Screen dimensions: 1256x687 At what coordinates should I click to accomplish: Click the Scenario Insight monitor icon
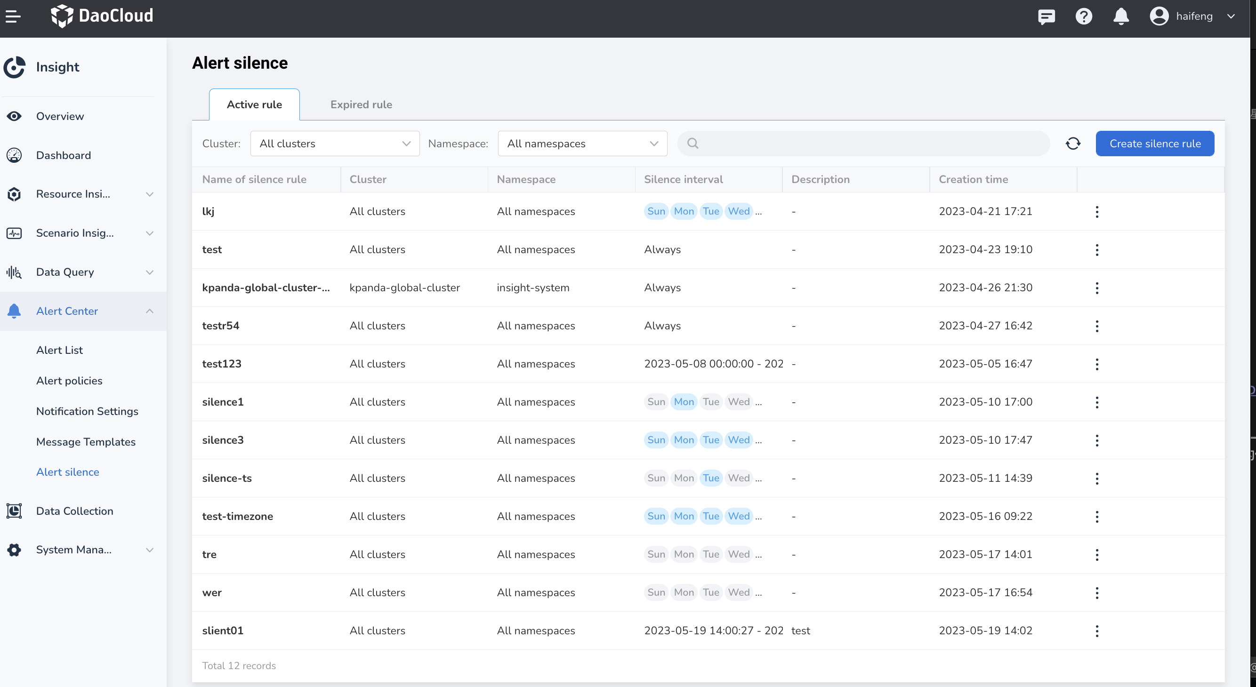pyautogui.click(x=14, y=233)
